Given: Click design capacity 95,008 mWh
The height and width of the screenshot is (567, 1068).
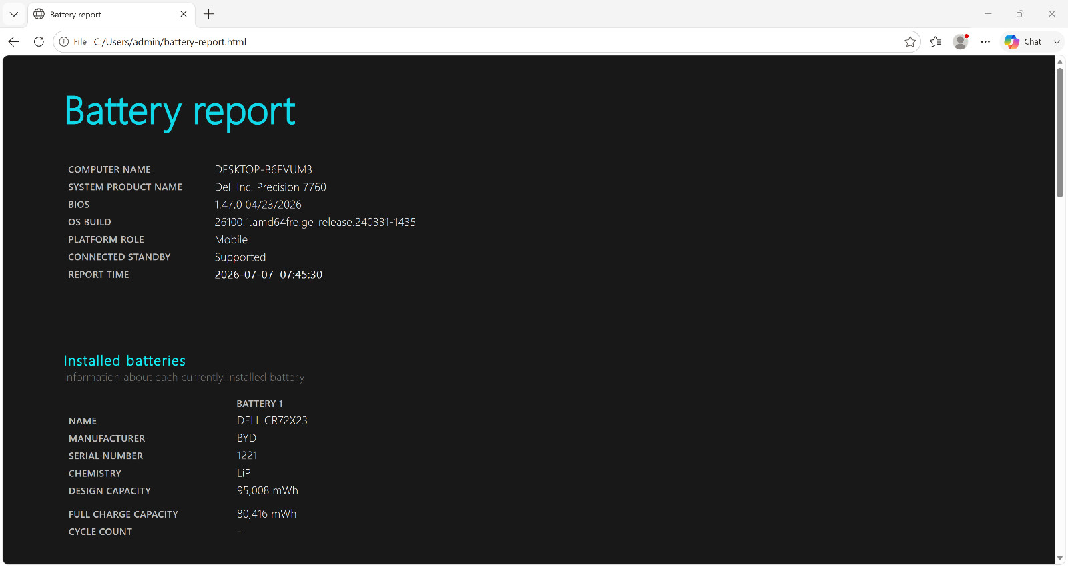Looking at the screenshot, I should pyautogui.click(x=268, y=490).
